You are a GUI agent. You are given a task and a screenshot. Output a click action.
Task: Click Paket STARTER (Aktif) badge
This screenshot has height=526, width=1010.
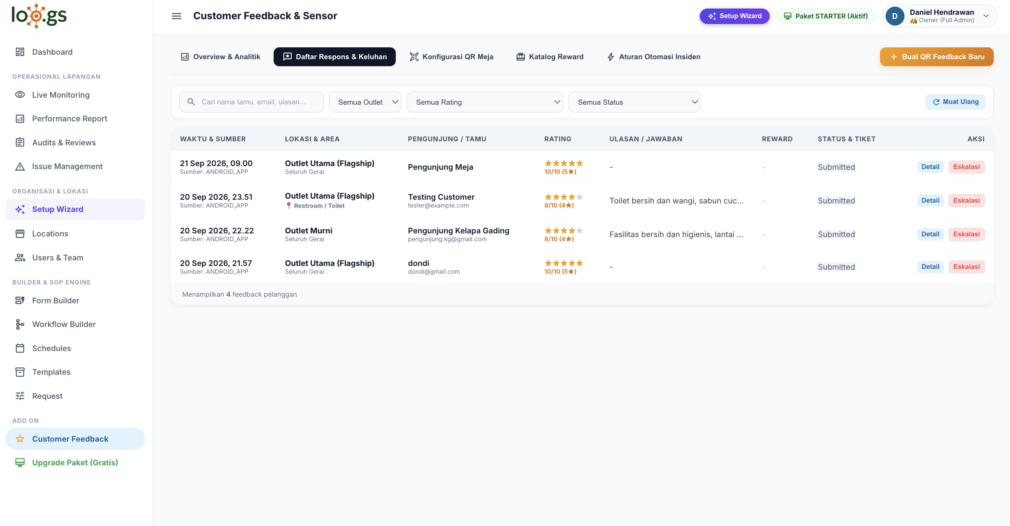825,16
